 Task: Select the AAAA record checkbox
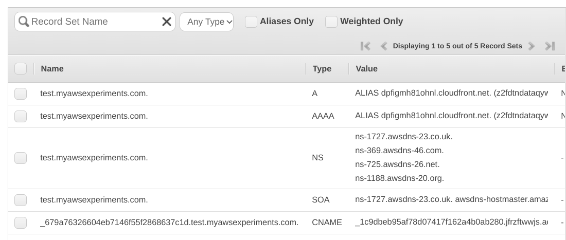[x=21, y=116]
